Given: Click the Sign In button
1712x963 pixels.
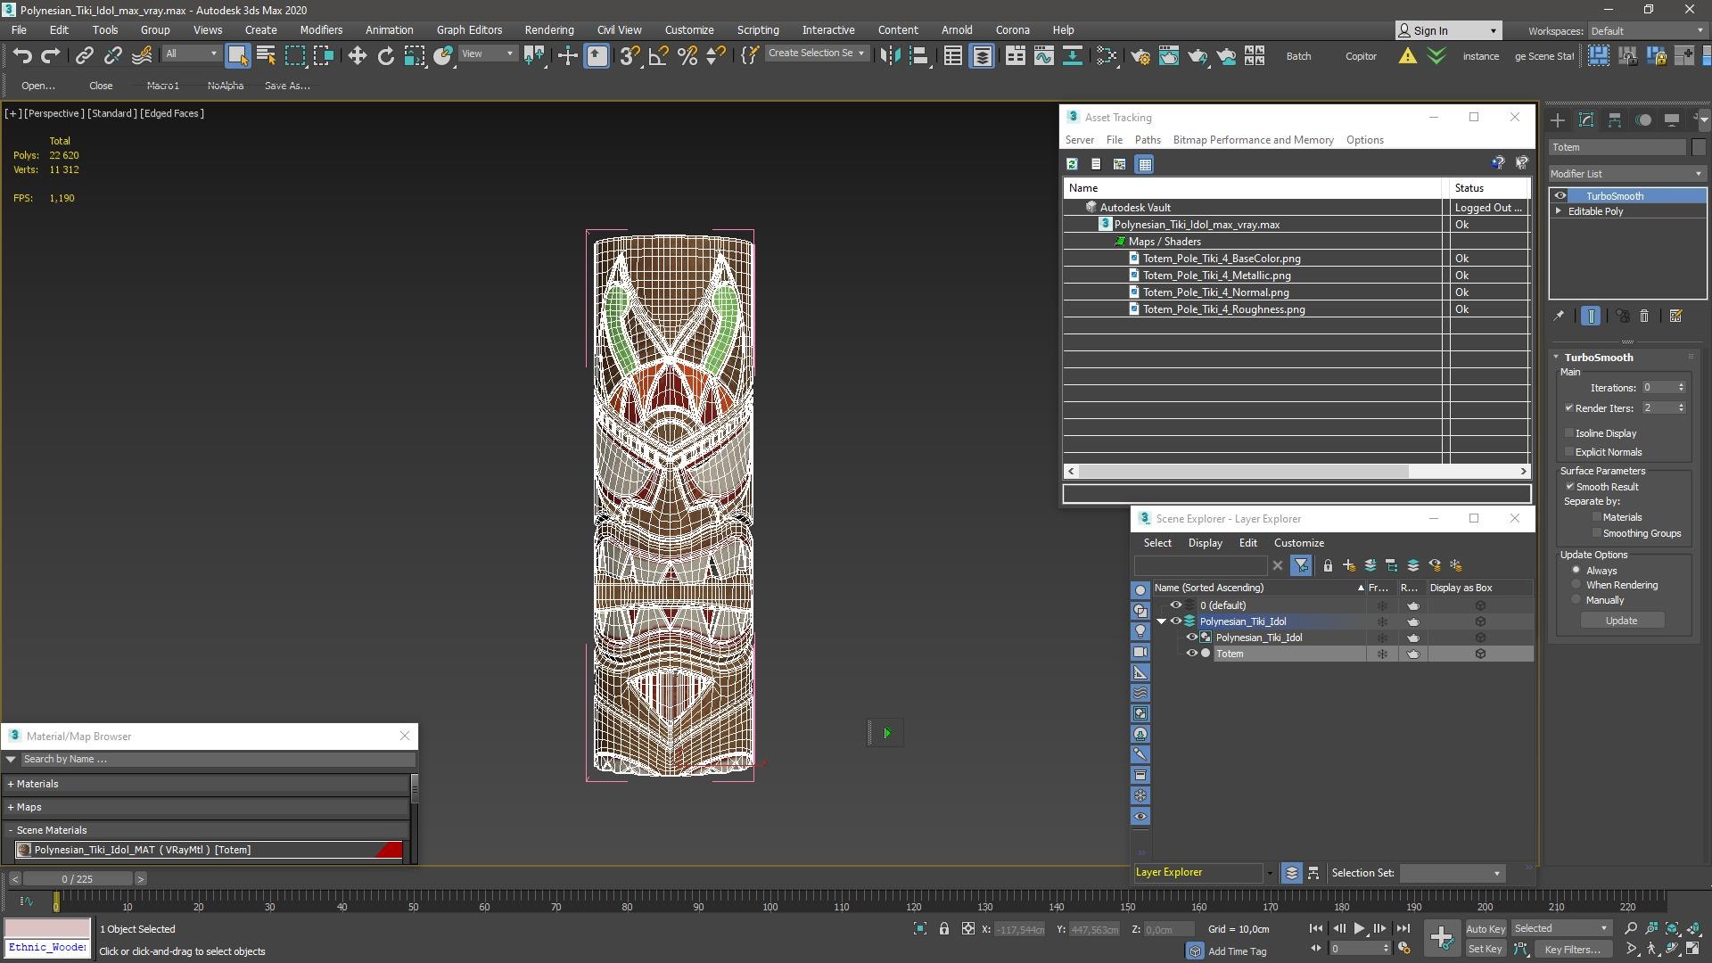Looking at the screenshot, I should coord(1448,30).
